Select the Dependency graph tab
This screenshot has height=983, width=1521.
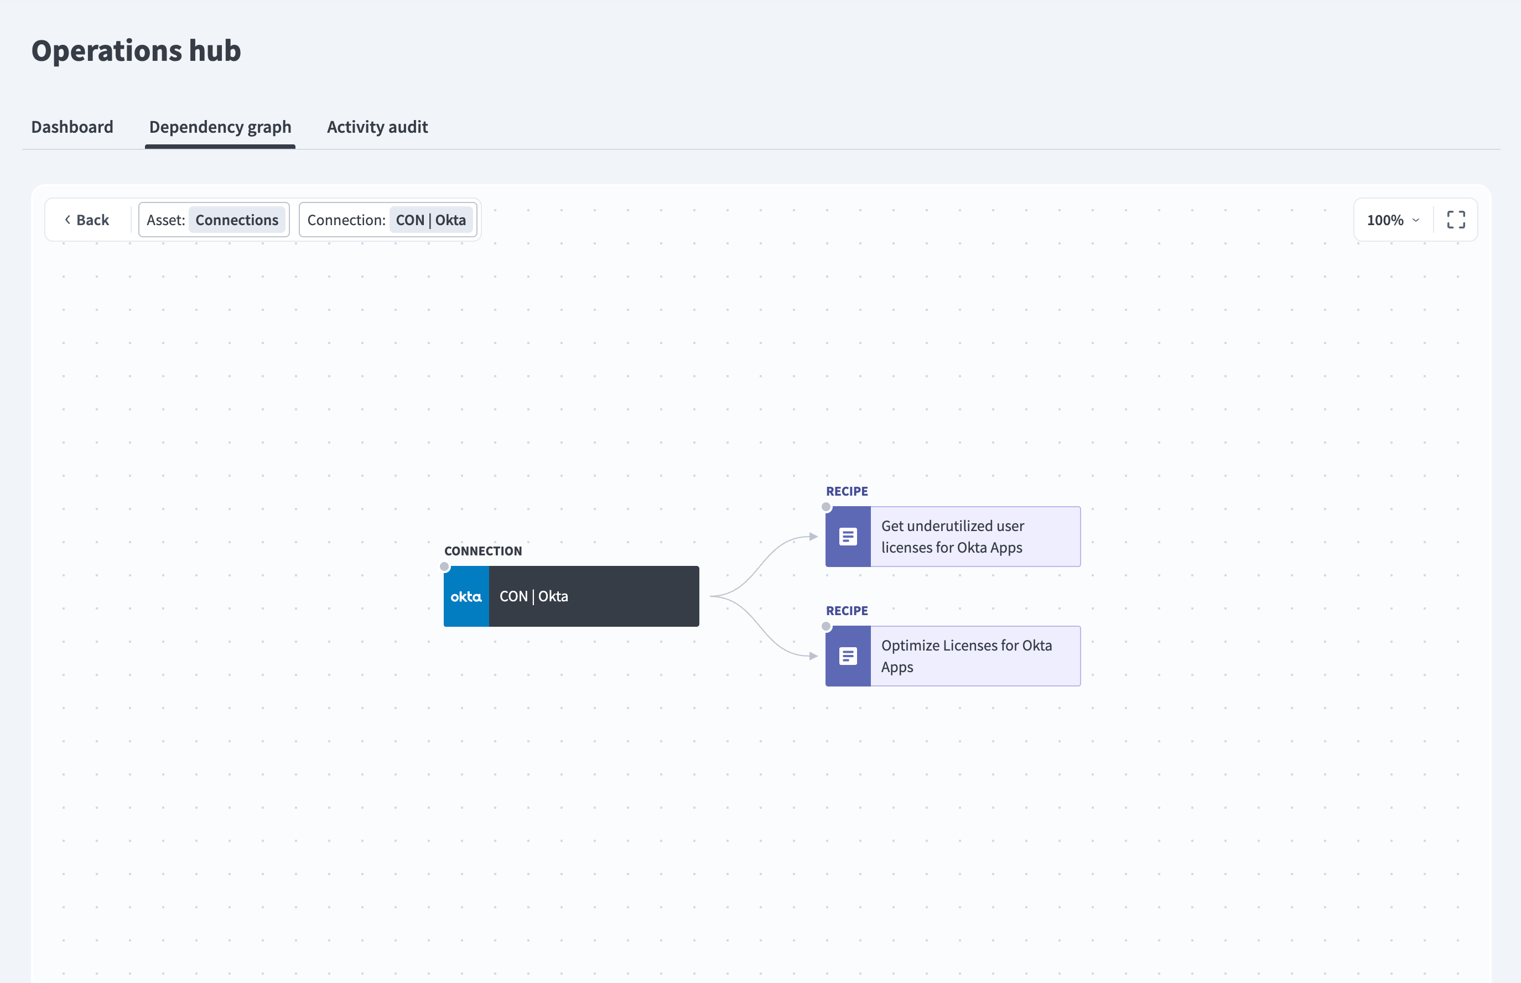pos(220,127)
